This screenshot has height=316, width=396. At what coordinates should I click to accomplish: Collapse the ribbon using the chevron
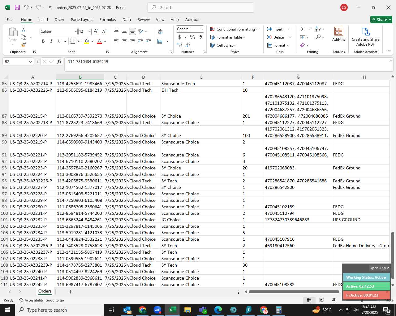coord(389,51)
